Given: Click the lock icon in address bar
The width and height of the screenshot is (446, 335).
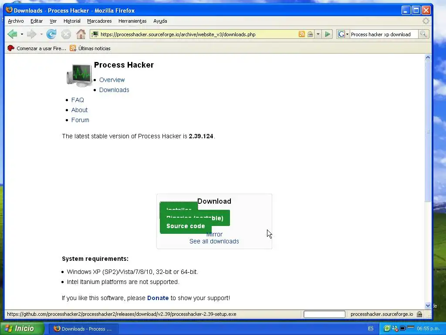Looking at the screenshot, I should click(x=310, y=34).
